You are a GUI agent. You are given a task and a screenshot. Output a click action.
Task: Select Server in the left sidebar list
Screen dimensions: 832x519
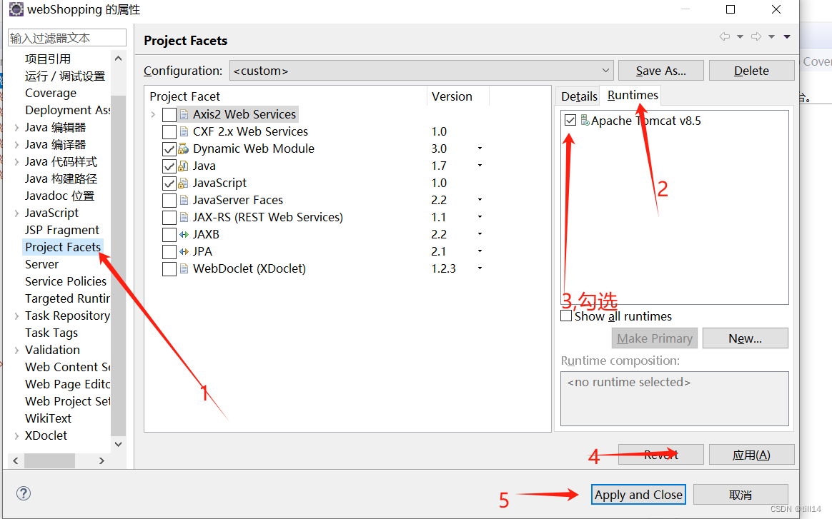click(41, 263)
